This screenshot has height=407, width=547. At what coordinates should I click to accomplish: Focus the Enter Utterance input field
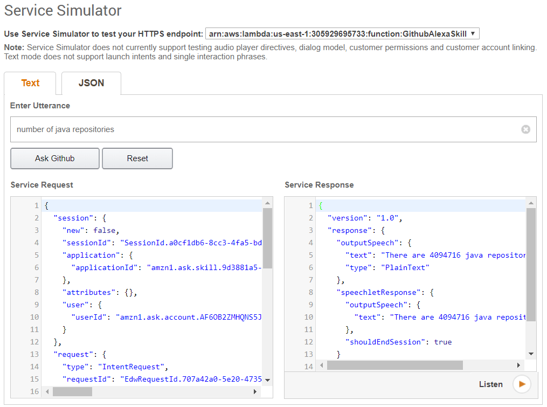(273, 129)
